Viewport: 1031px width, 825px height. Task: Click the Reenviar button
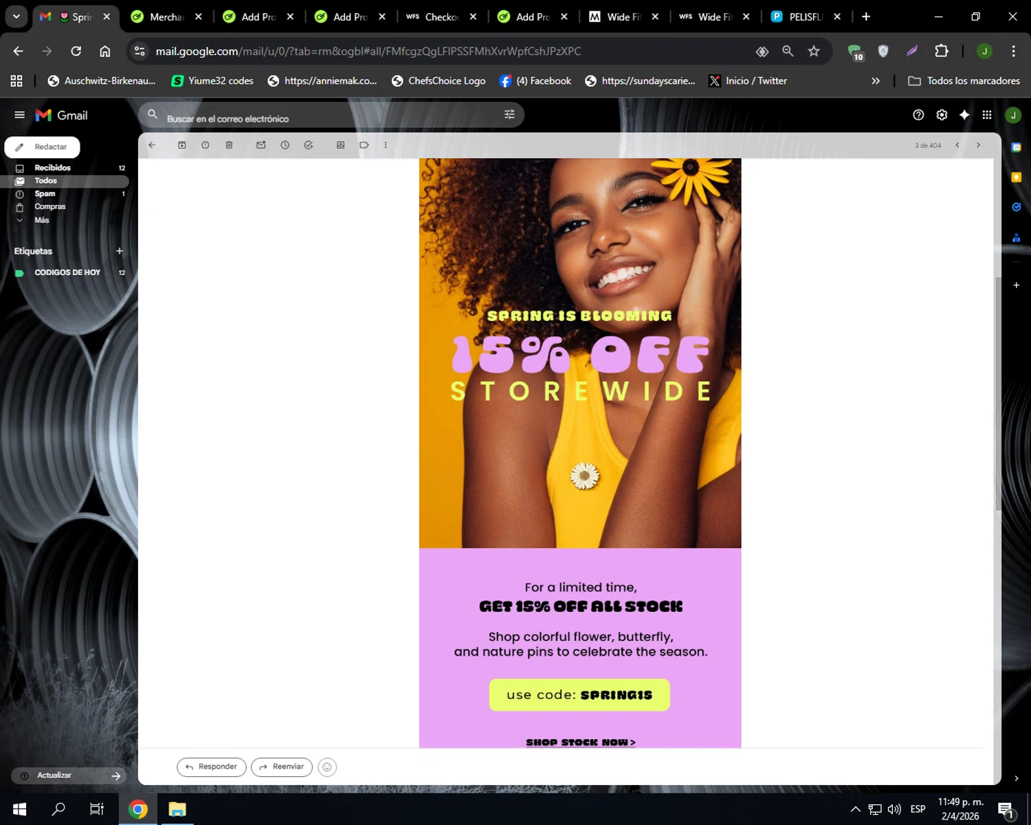[x=282, y=767]
